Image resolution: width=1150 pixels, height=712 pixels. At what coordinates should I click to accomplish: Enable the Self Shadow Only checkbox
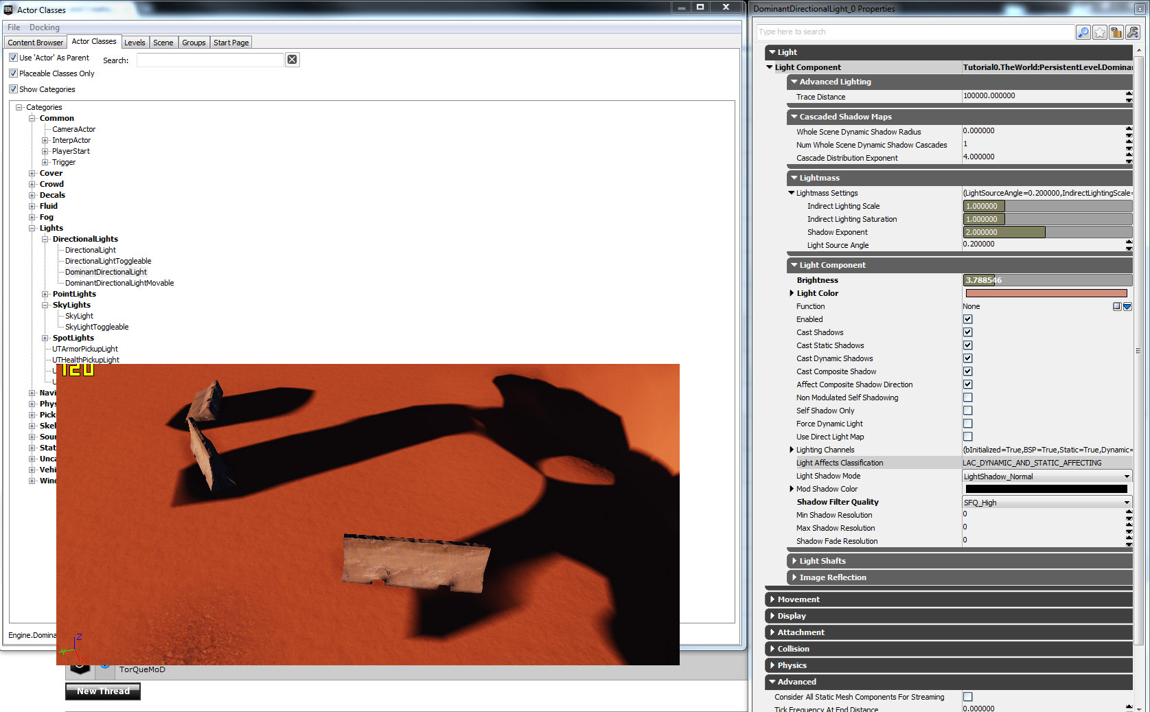click(967, 411)
